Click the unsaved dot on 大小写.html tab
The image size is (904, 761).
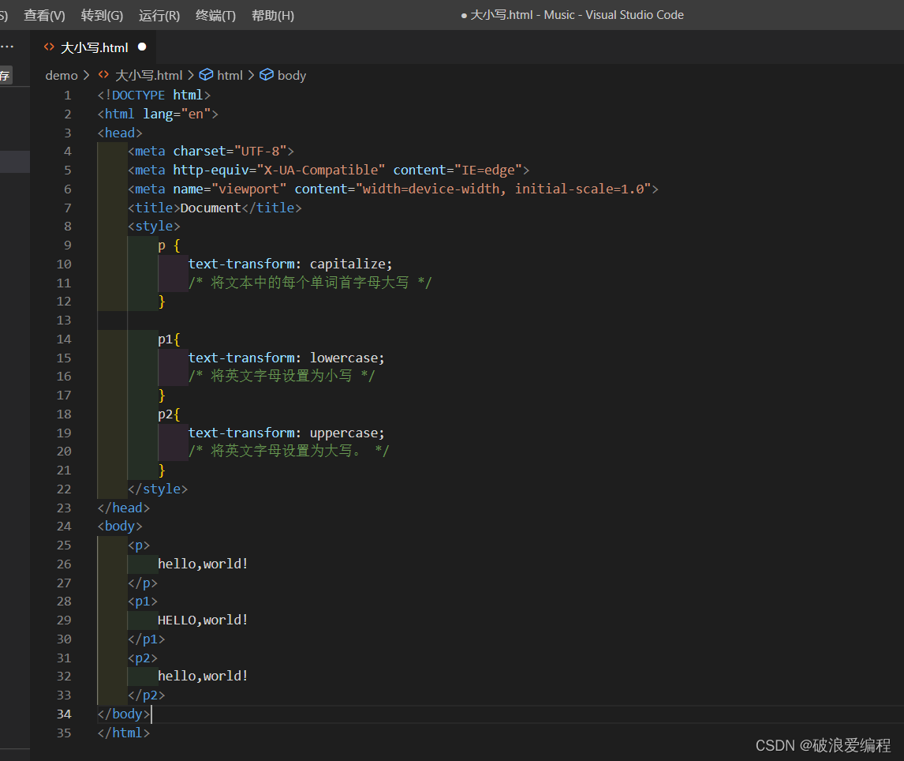pyautogui.click(x=142, y=47)
